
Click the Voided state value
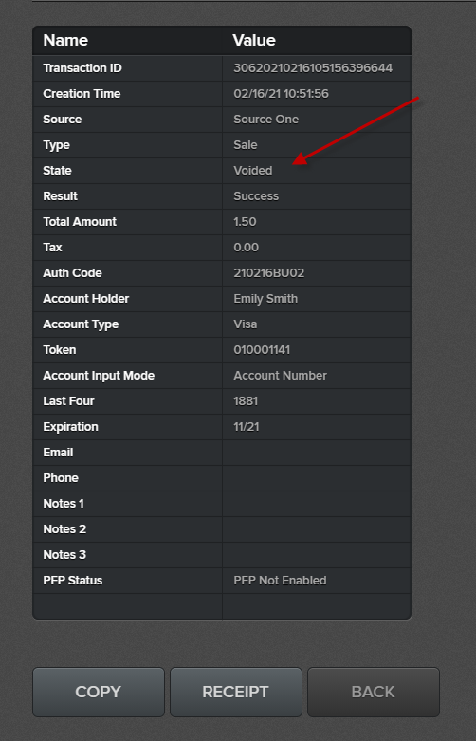click(252, 171)
